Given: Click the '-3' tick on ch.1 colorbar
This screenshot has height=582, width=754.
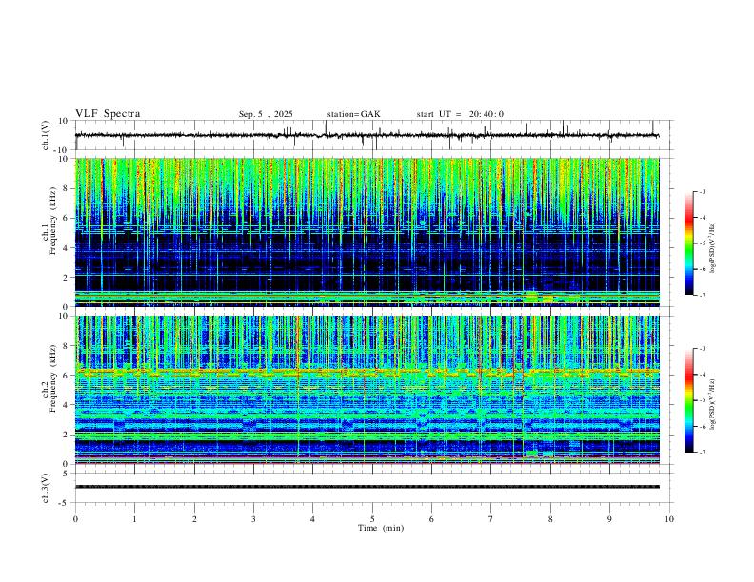Looking at the screenshot, I should click(702, 192).
